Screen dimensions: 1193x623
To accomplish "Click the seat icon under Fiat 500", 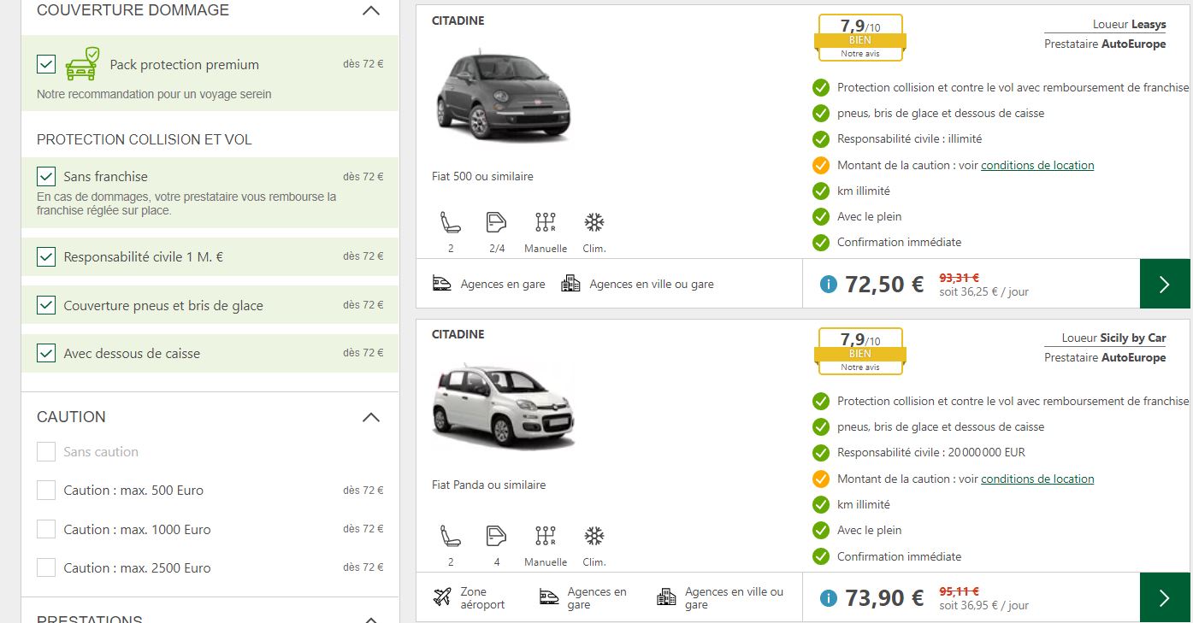I will [x=450, y=223].
